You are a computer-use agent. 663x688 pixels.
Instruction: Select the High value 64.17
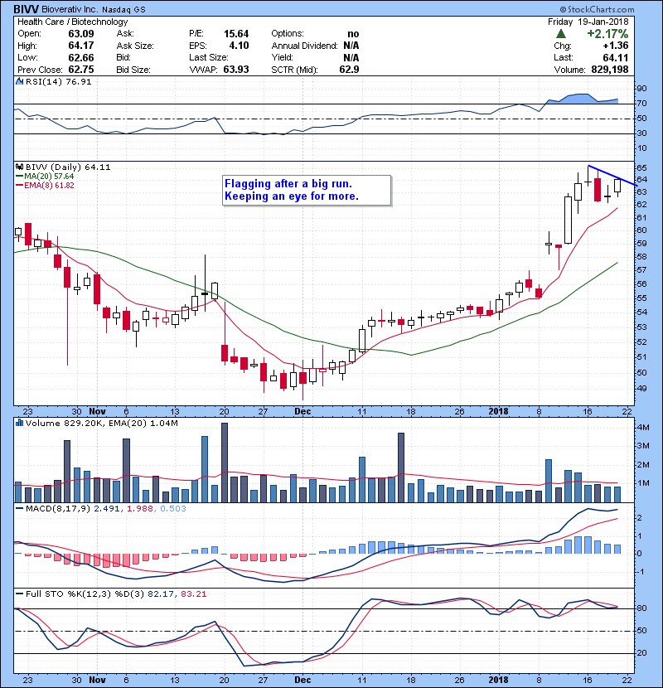[80, 46]
